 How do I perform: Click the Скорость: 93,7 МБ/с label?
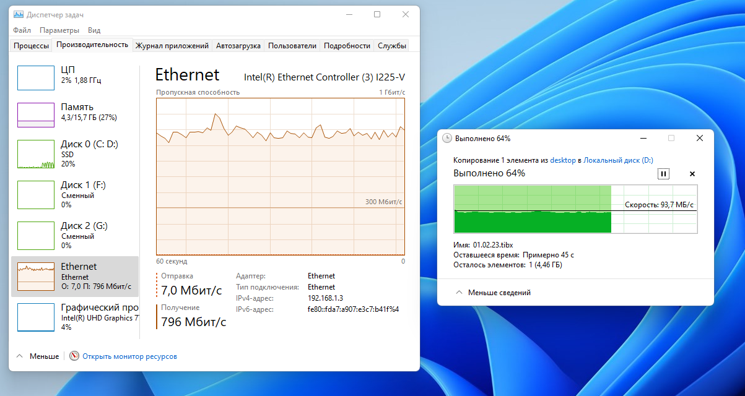point(659,205)
